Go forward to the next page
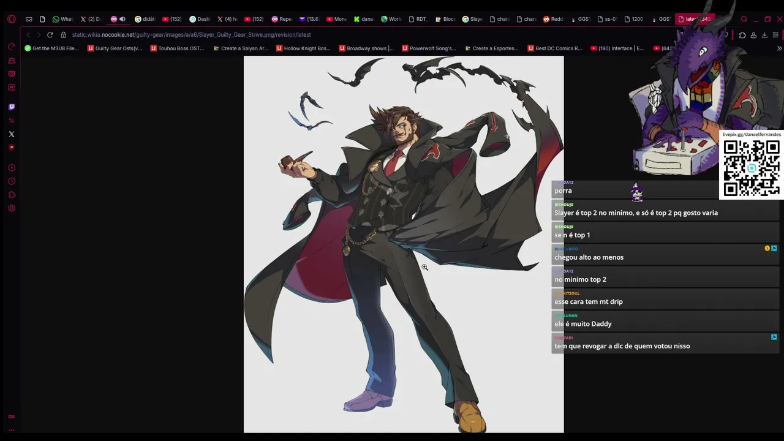 click(38, 35)
